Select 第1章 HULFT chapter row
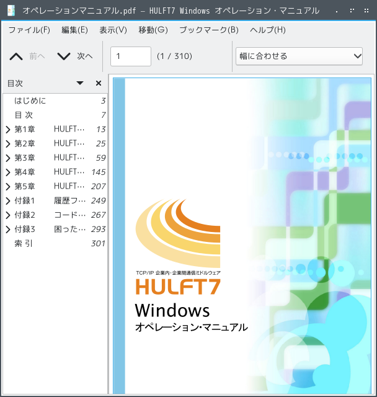The width and height of the screenshot is (377, 397). pos(55,130)
